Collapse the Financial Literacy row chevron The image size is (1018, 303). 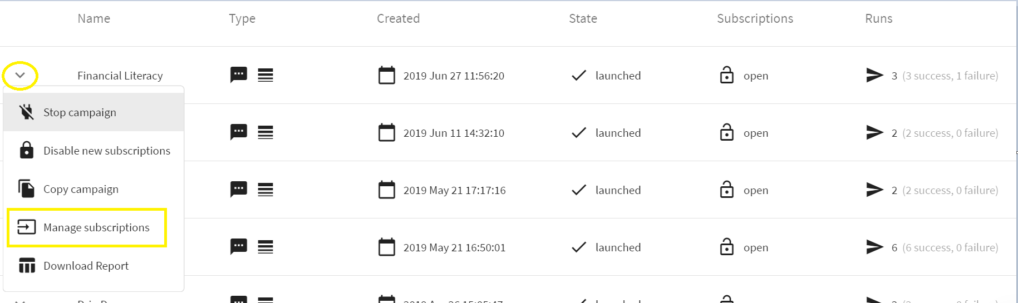click(20, 75)
